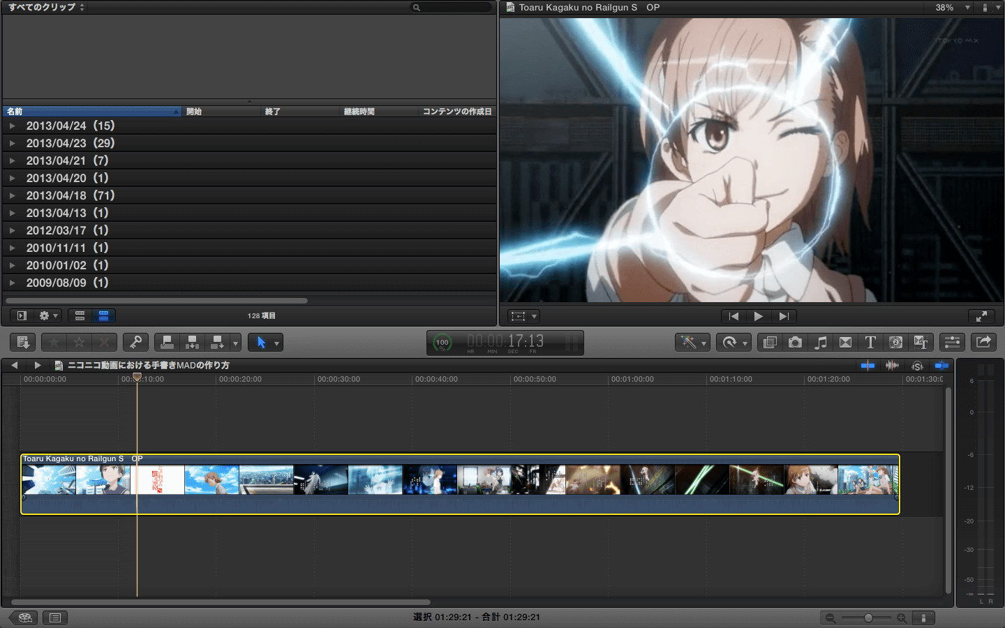Play the video in the viewer

click(758, 316)
